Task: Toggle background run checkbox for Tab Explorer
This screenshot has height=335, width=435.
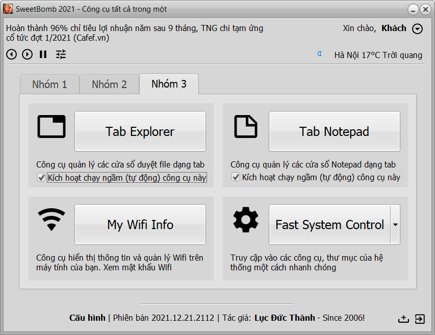Action: point(41,178)
